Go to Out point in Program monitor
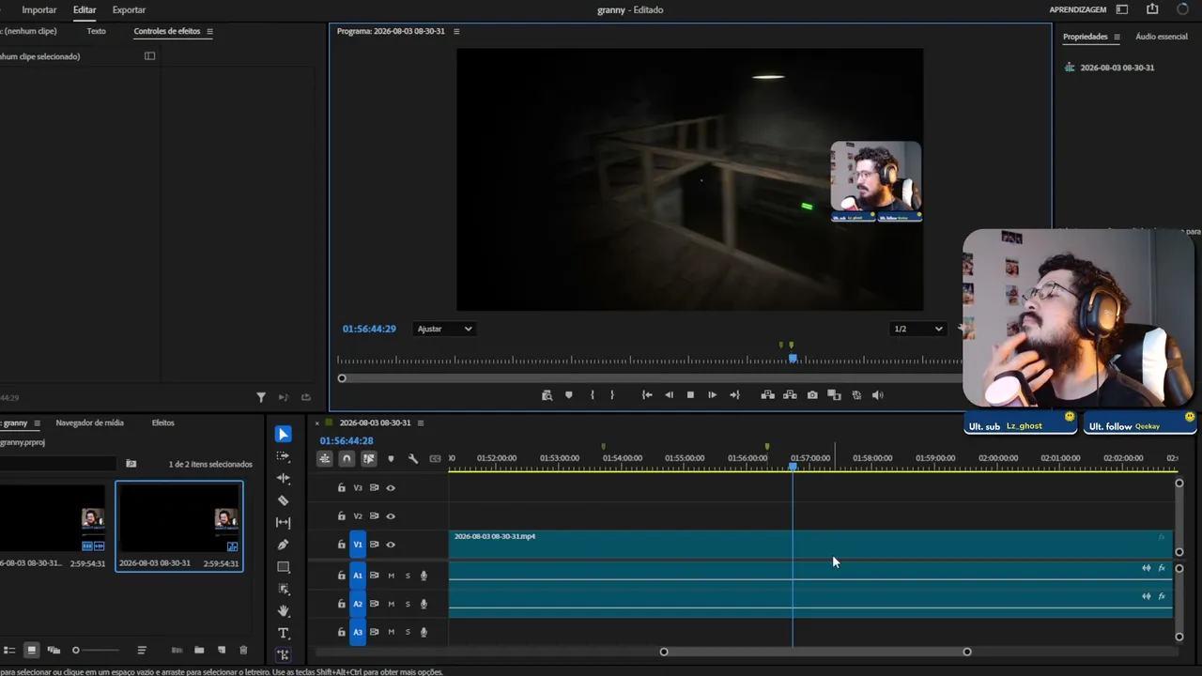The height and width of the screenshot is (676, 1202). point(734,395)
